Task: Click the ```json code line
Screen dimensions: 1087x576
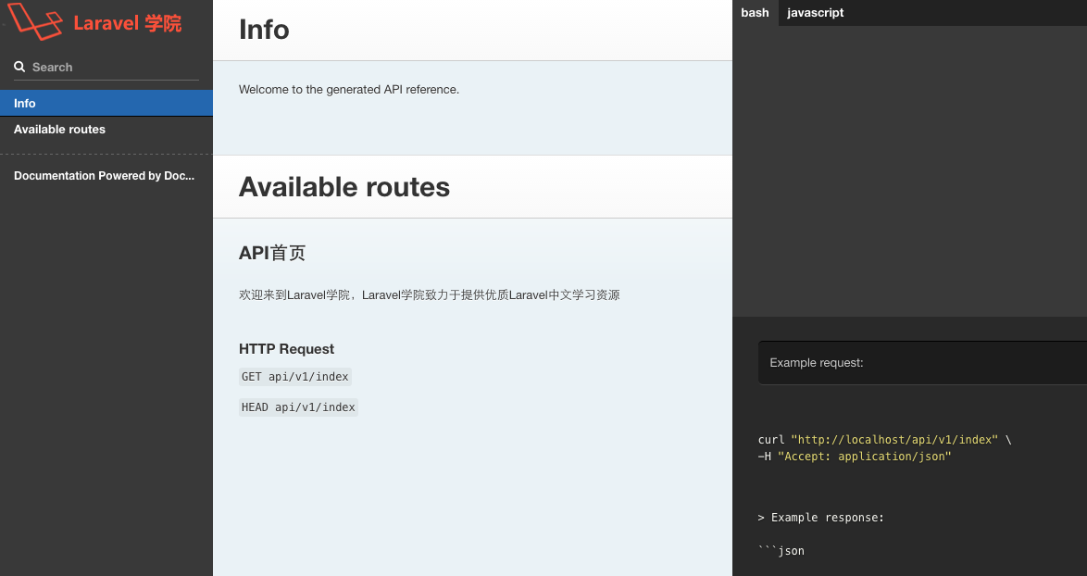Action: pyautogui.click(x=781, y=551)
